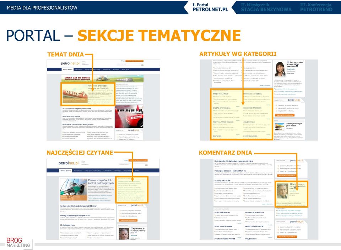Open Wiadomości menu in Temat dnia screenshot
The image size is (341, 250).
tap(79, 70)
